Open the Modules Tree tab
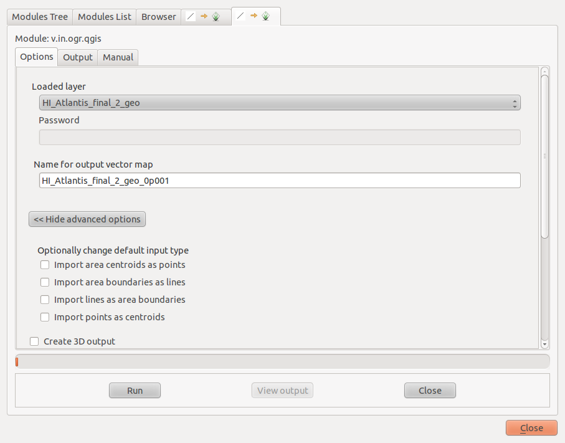 40,17
